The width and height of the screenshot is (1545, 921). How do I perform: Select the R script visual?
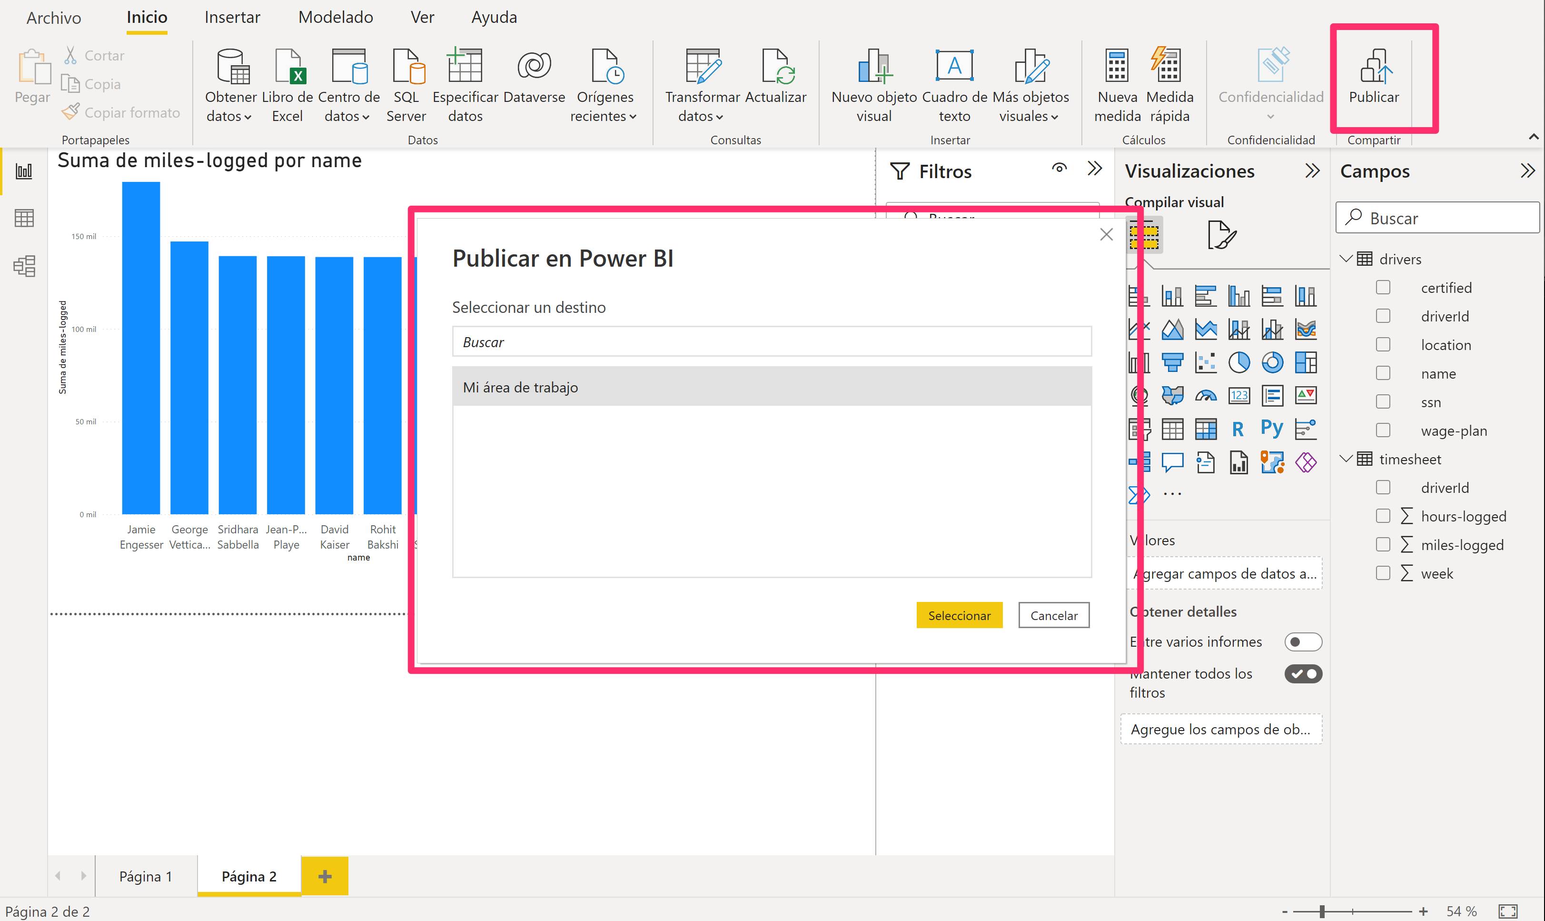[1238, 429]
